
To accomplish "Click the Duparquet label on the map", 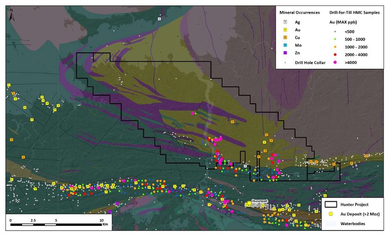I will click(x=259, y=201).
